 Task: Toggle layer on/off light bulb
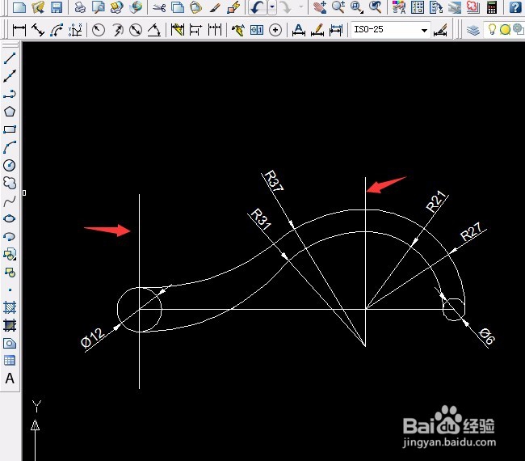click(492, 29)
